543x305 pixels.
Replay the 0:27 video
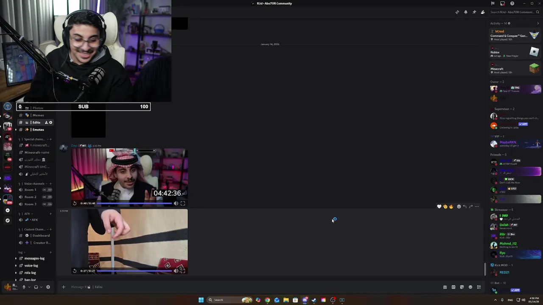coord(75,271)
